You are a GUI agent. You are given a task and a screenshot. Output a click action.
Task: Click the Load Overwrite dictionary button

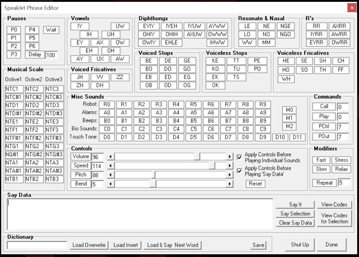89,245
